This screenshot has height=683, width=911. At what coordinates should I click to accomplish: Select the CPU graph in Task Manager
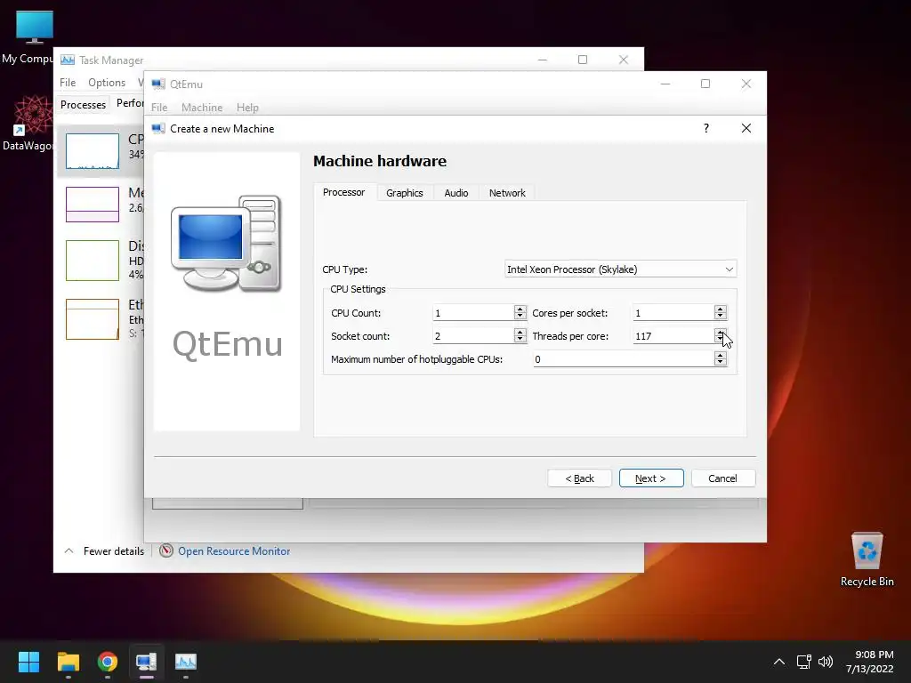(x=93, y=151)
